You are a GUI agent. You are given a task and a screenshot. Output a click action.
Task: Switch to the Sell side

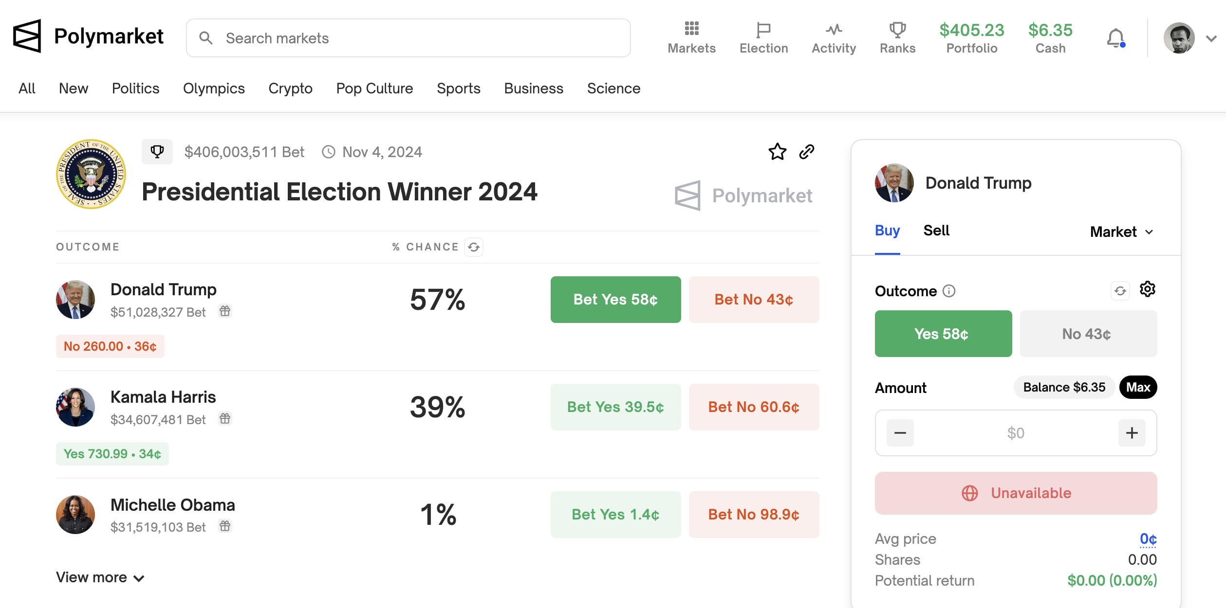(x=936, y=230)
